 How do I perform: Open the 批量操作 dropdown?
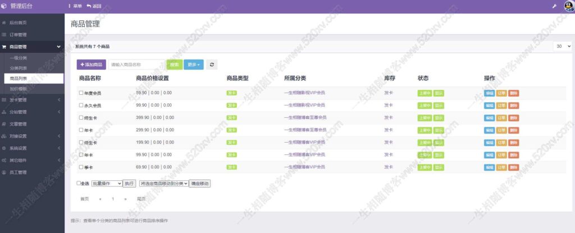tap(107, 184)
